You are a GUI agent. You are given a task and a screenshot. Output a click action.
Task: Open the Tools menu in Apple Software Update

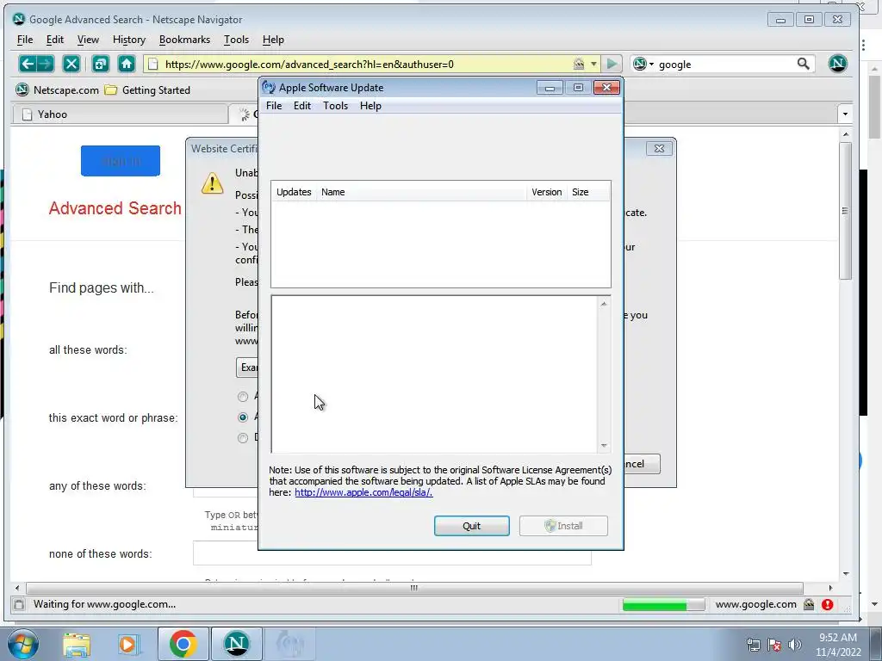[335, 106]
